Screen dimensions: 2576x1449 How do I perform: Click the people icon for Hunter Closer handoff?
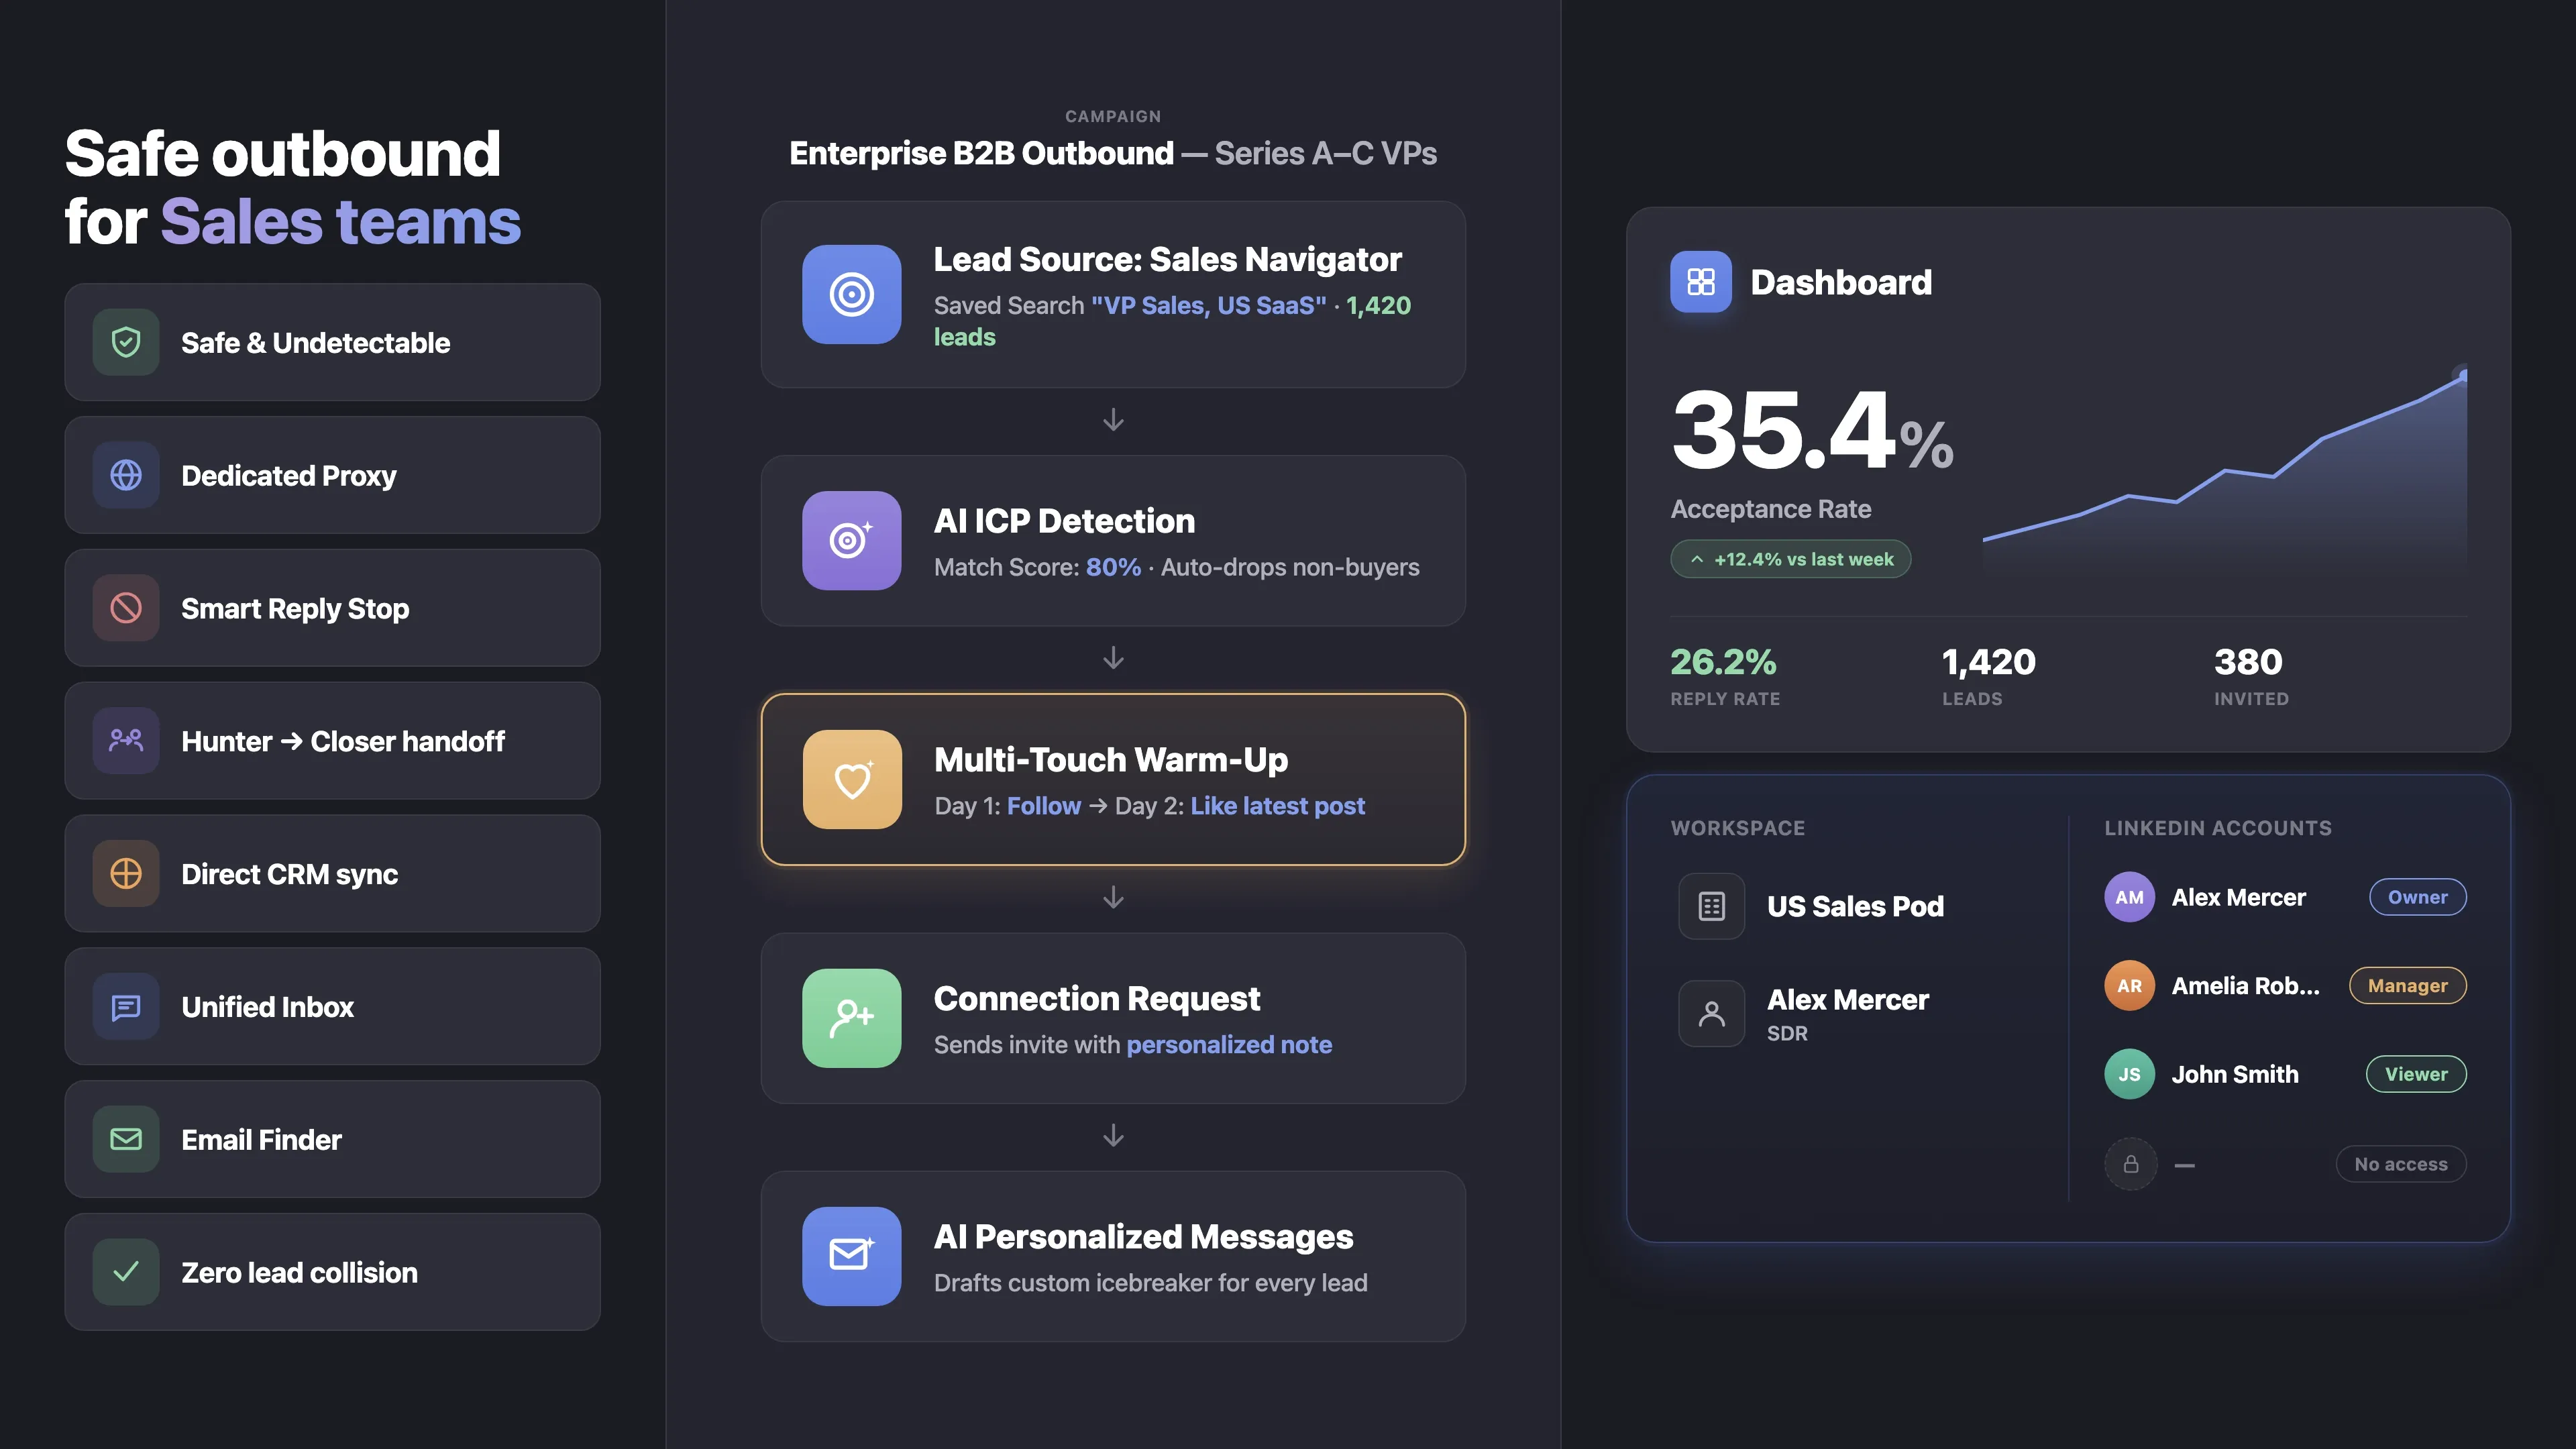[126, 741]
